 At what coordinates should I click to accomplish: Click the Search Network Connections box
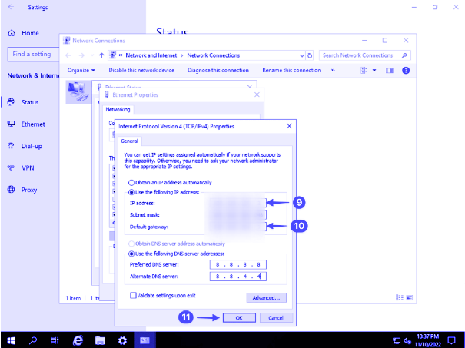point(365,55)
